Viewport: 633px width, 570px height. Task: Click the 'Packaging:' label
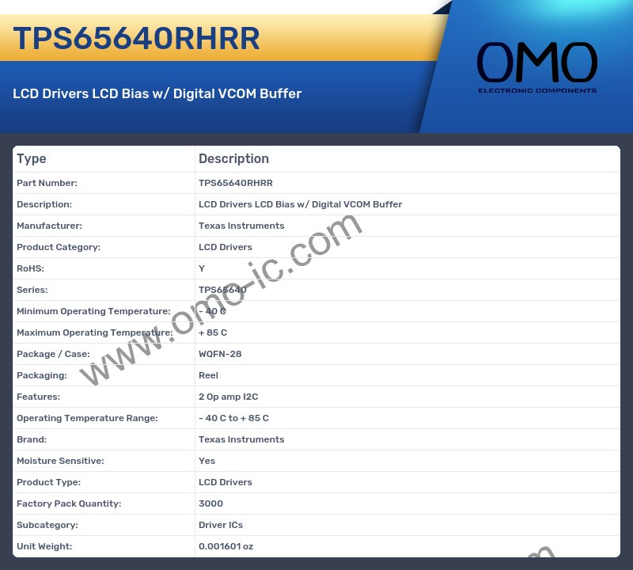(42, 376)
